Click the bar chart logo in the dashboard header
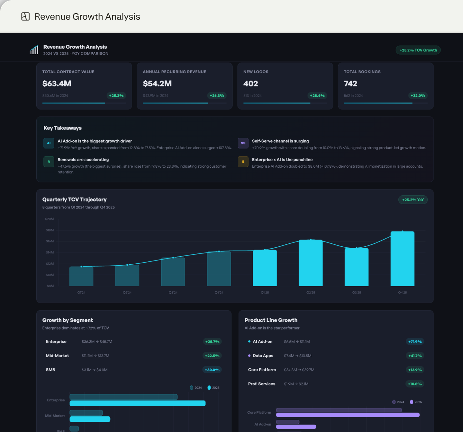 [34, 50]
